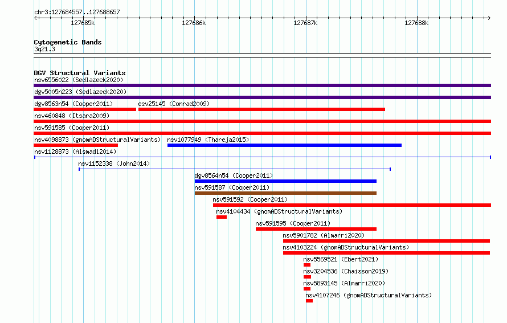The image size is (507, 323).
Task: Open variant label nsv3204536 (Chaisson2019)
Action: pyautogui.click(x=346, y=271)
